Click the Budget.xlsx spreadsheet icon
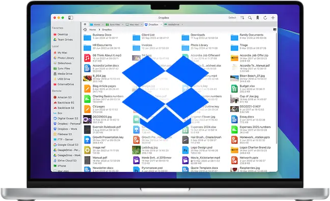330x201 pixels. coord(234,89)
